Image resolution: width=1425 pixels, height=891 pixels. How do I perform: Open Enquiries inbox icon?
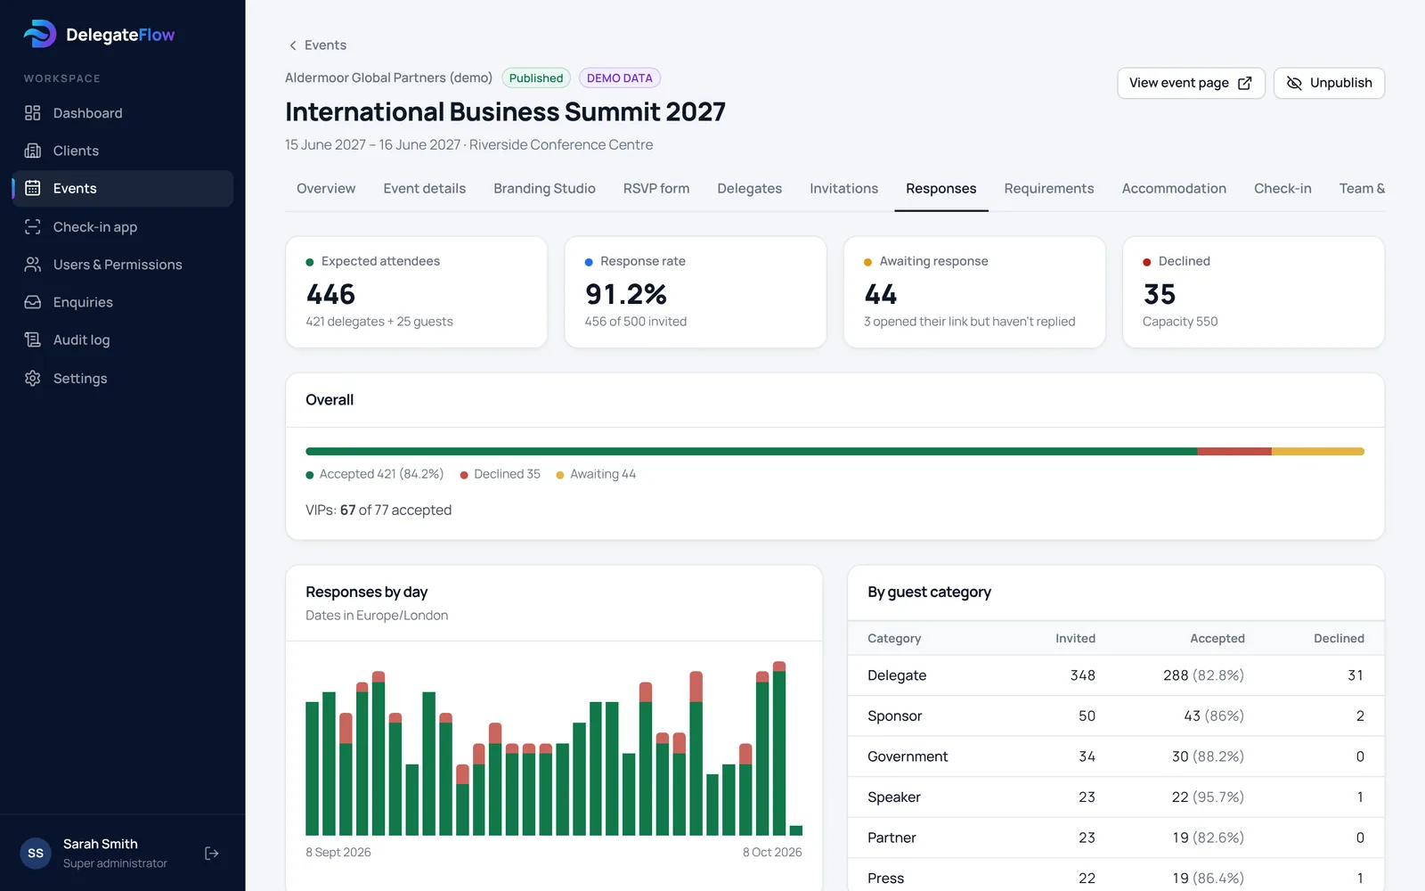click(x=33, y=302)
